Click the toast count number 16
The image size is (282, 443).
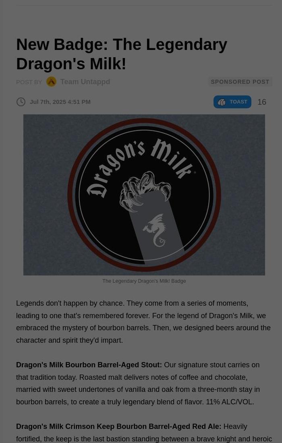pyautogui.click(x=261, y=102)
